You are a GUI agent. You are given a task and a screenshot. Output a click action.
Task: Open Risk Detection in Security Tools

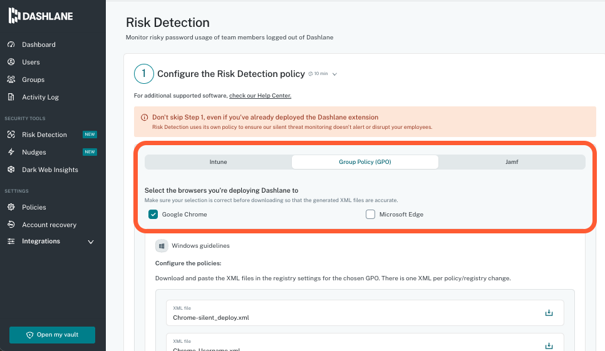click(x=44, y=135)
